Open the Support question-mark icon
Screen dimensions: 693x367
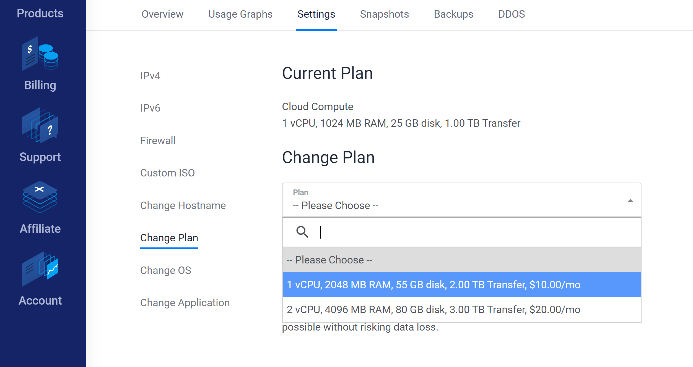[40, 125]
